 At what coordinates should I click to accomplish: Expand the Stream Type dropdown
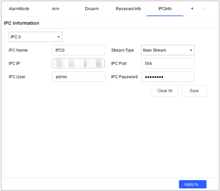pos(168,50)
